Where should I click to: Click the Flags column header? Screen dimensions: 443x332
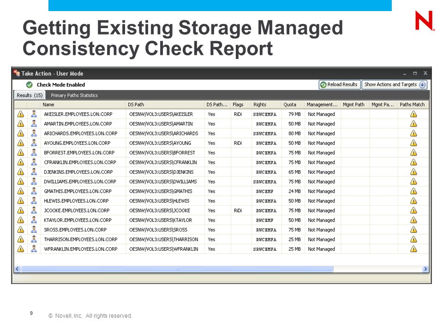pos(241,105)
